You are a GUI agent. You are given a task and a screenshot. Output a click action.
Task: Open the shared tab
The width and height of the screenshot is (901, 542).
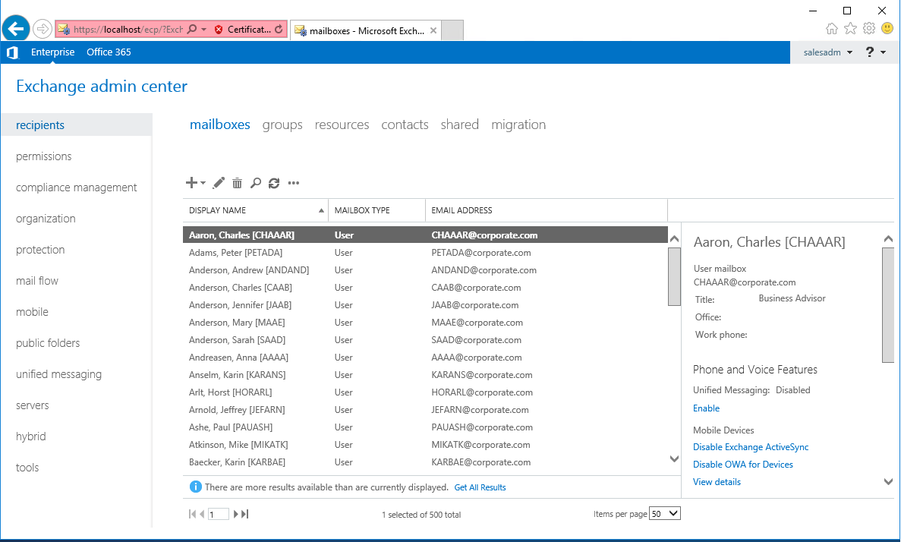click(460, 124)
